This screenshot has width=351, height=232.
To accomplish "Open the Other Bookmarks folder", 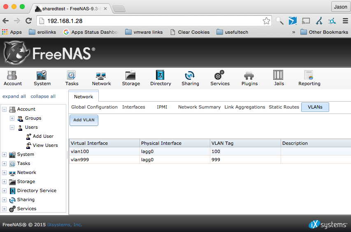I will pyautogui.click(x=324, y=32).
